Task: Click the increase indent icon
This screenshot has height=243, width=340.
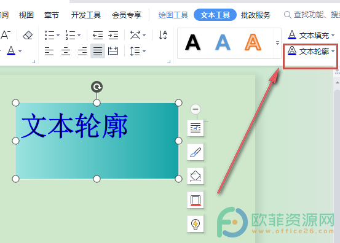Action: (x=113, y=35)
